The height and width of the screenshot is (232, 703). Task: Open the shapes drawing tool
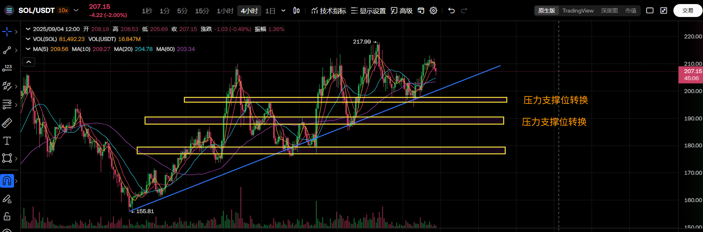(x=7, y=158)
